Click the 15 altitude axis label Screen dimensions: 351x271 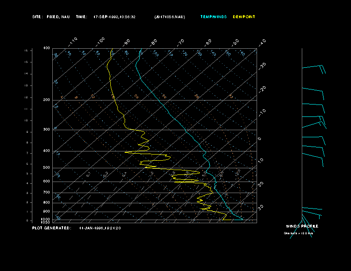pos(26,62)
